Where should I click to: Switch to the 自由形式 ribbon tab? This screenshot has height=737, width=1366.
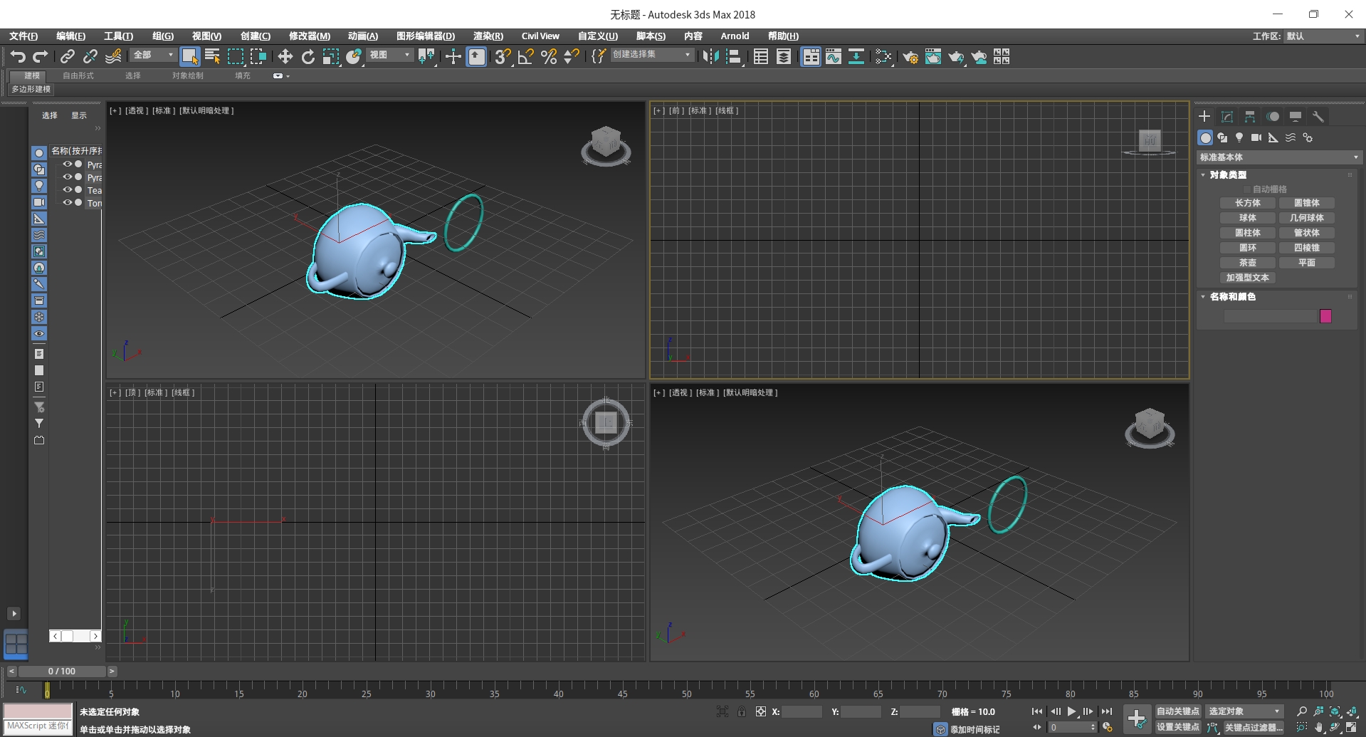click(78, 75)
